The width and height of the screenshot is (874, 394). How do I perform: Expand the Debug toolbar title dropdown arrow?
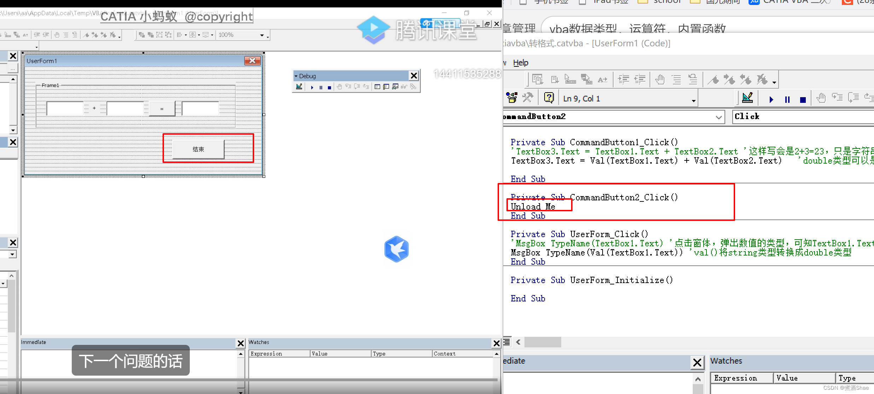pos(296,76)
